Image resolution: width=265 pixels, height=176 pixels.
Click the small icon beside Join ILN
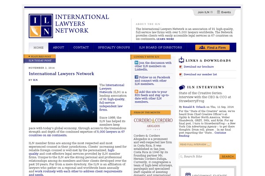(212, 12)
